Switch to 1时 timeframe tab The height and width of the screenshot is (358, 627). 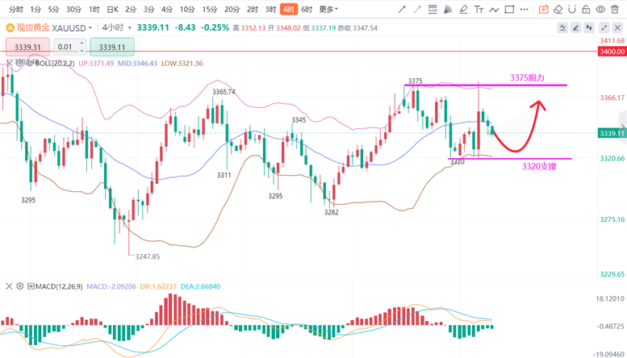click(94, 9)
